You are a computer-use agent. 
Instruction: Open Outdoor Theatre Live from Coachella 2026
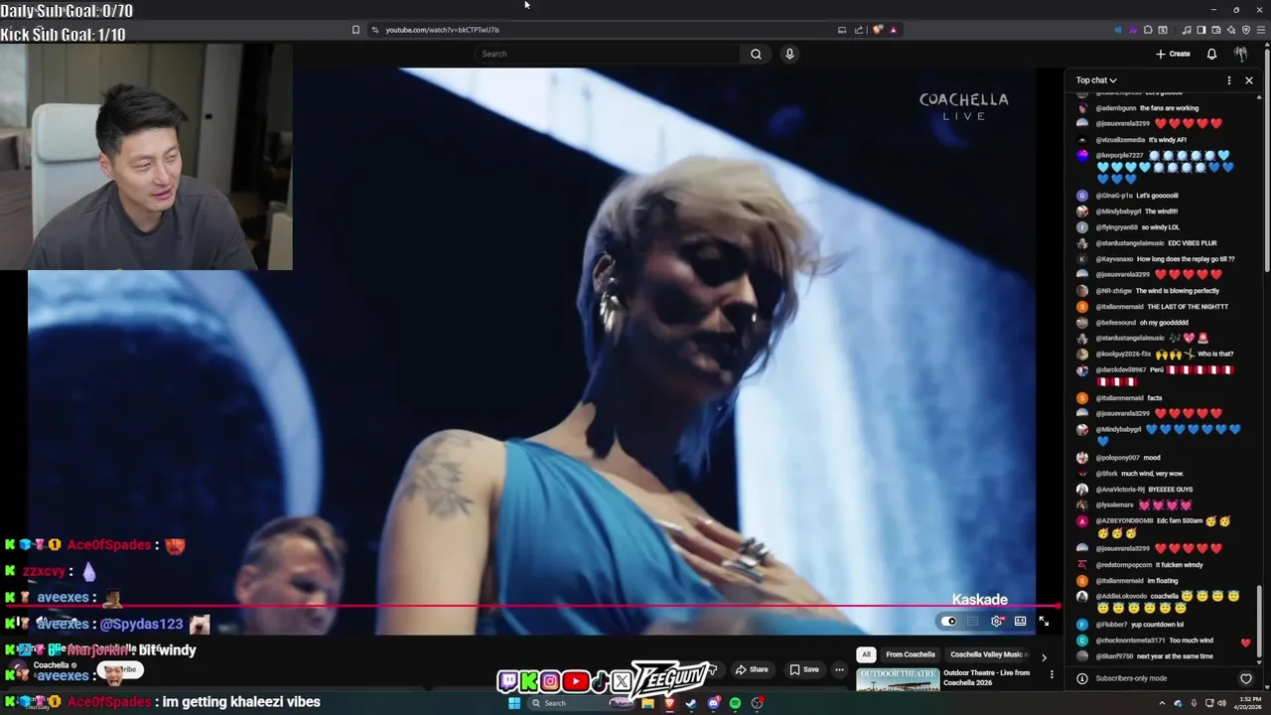[x=986, y=677]
